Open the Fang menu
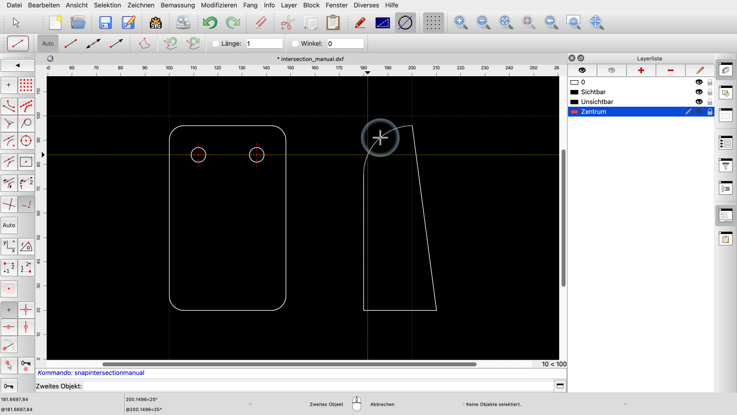 [x=250, y=5]
